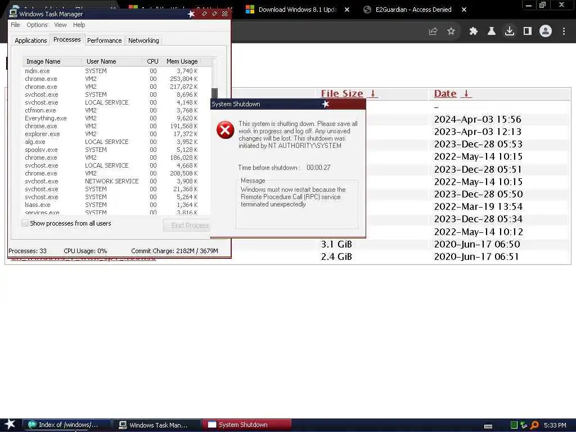The image size is (576, 432).
Task: Switch to the Performance tab
Action: click(x=104, y=40)
